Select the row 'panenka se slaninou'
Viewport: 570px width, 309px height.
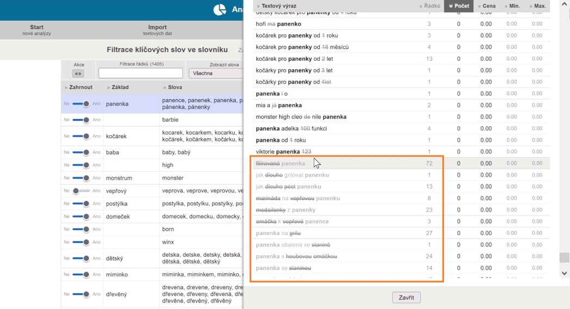tap(401, 268)
